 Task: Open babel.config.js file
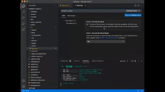coord(36,77)
